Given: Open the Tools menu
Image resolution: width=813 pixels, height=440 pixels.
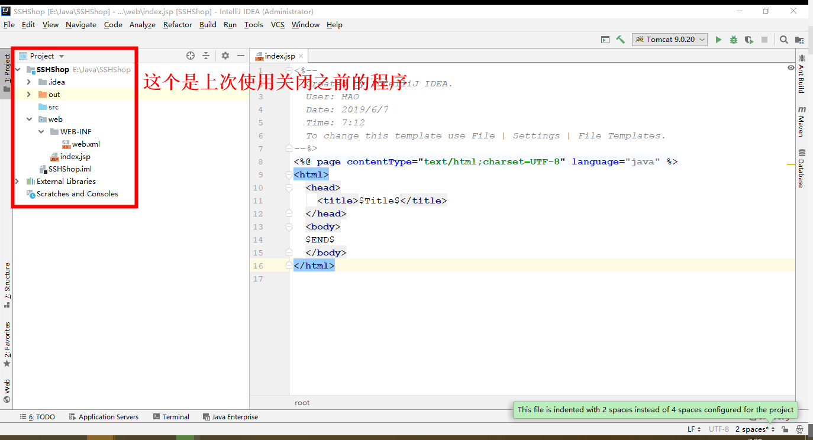Looking at the screenshot, I should click(253, 25).
